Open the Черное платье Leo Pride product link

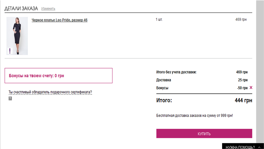pos(59,20)
